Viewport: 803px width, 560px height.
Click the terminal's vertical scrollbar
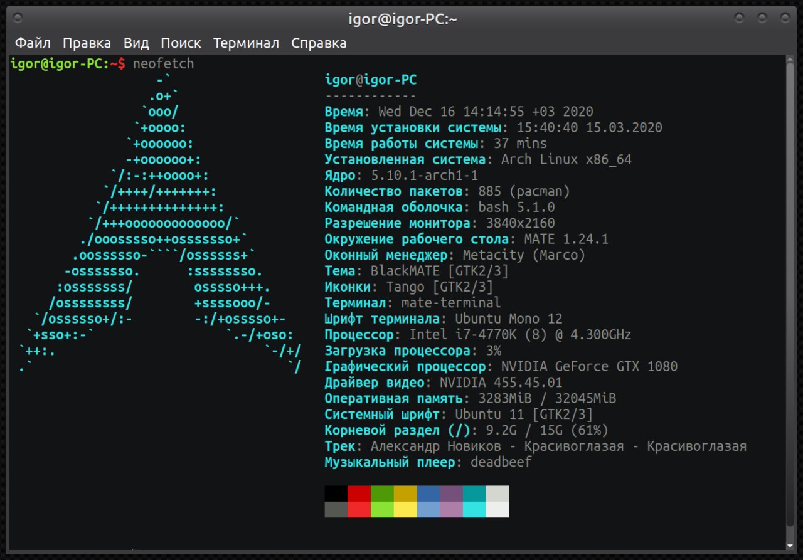pos(790,302)
